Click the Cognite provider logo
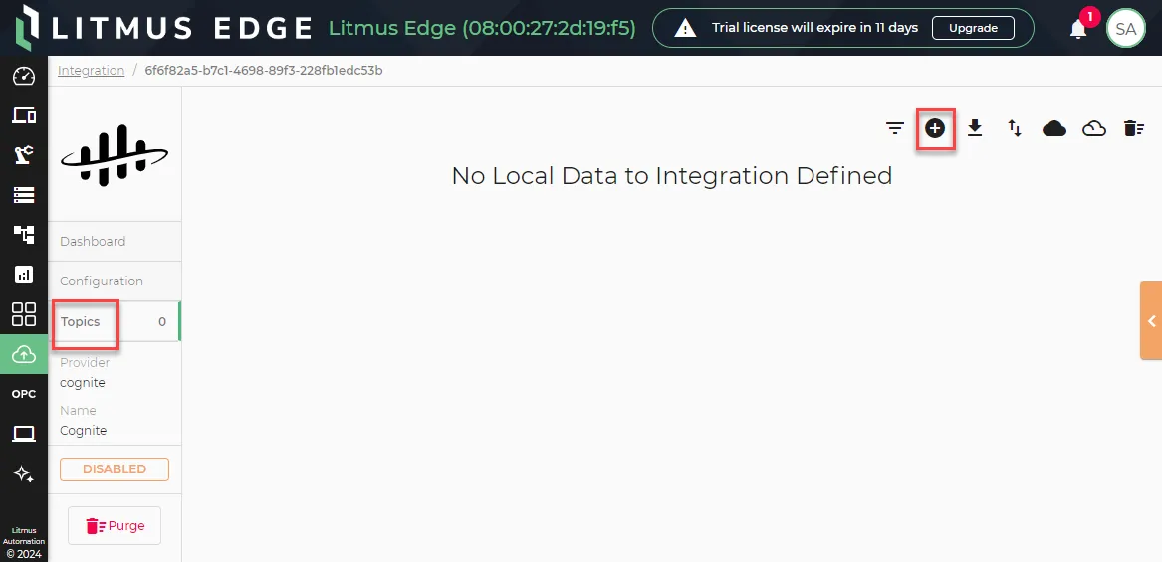 click(115, 155)
